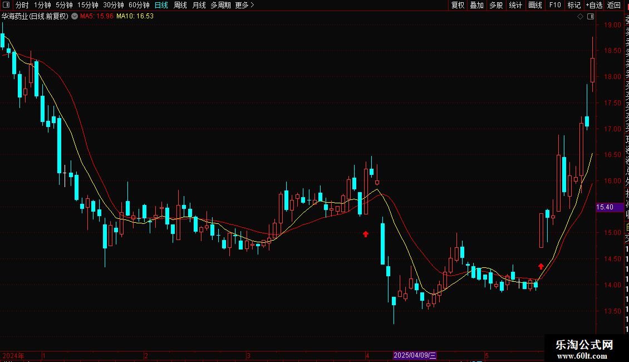Add stock via +自选 button
This screenshot has height=362, width=629.
[594, 5]
